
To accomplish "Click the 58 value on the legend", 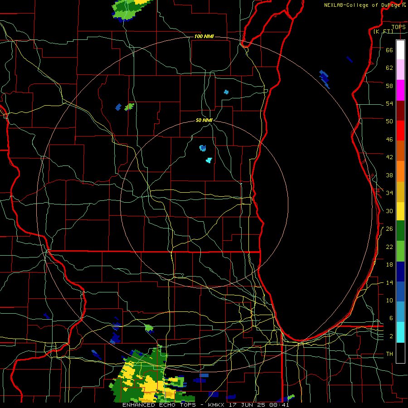I will [x=389, y=86].
